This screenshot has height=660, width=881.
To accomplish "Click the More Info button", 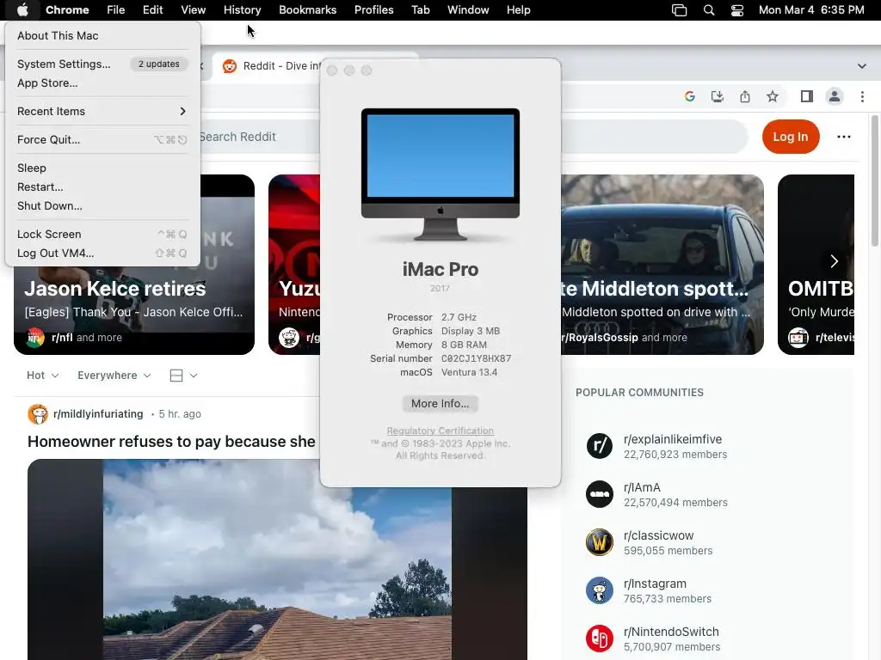I will tap(440, 404).
